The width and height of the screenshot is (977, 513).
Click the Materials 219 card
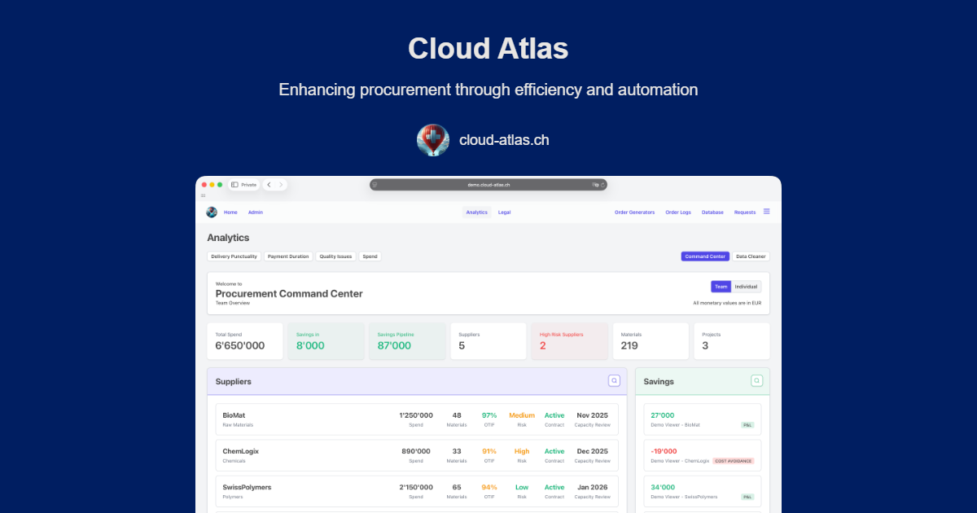pos(651,341)
